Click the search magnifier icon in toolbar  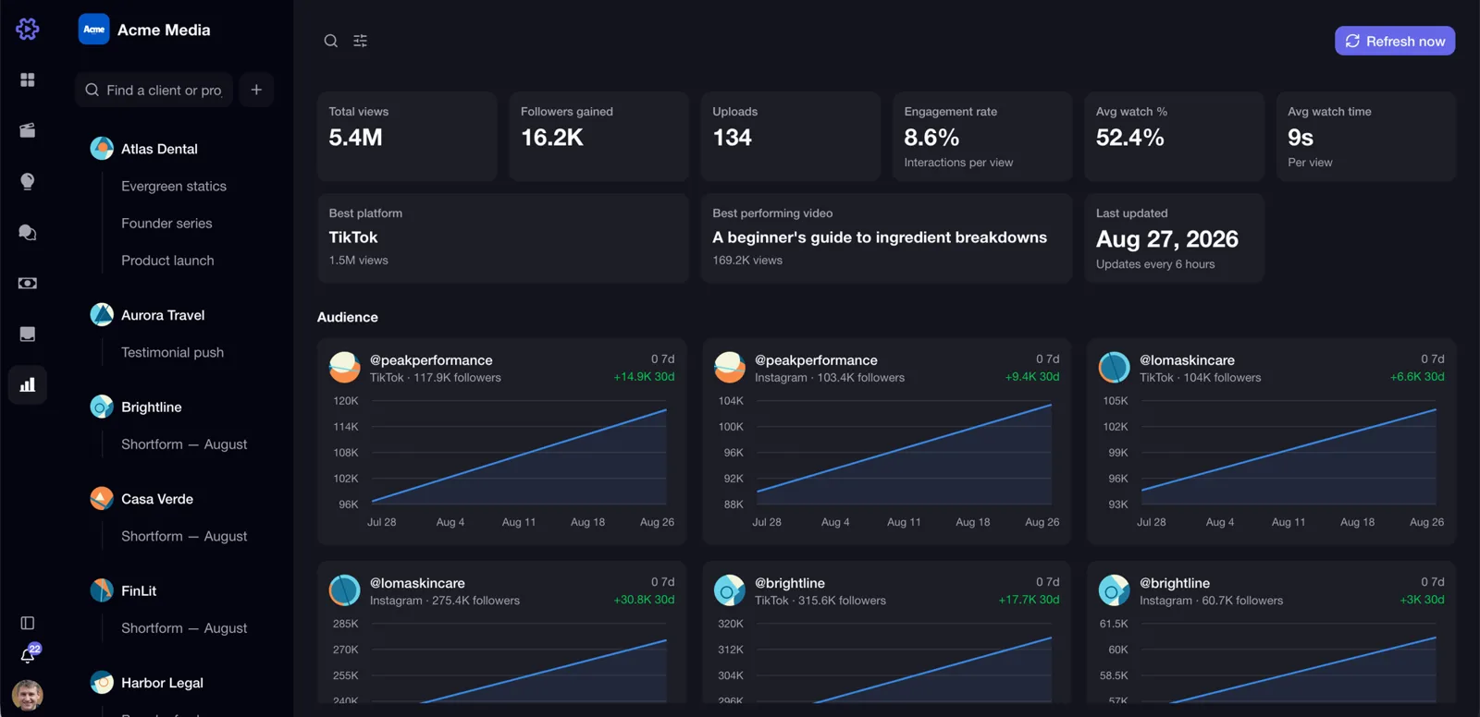pos(330,41)
